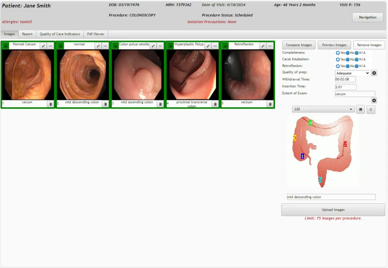Click the Compare Images button
Image resolution: width=388 pixels, height=268 pixels.
[299, 45]
